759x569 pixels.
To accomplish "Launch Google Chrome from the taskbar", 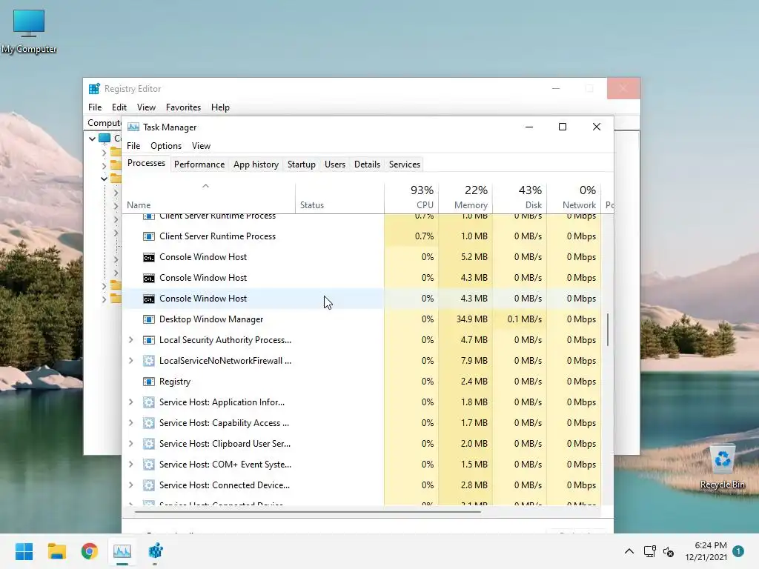I will tap(90, 551).
